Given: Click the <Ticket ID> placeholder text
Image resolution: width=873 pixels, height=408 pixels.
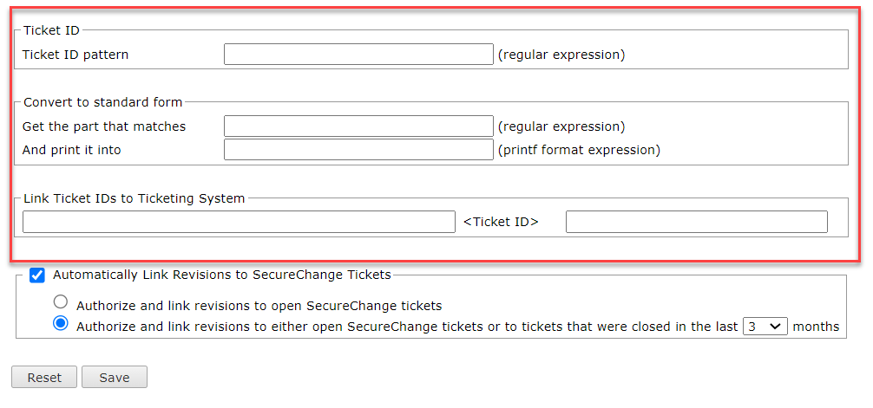Looking at the screenshot, I should [x=501, y=222].
